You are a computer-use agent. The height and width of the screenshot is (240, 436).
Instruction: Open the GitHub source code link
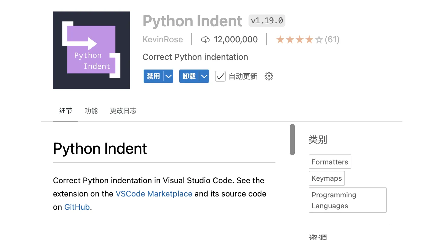(77, 207)
